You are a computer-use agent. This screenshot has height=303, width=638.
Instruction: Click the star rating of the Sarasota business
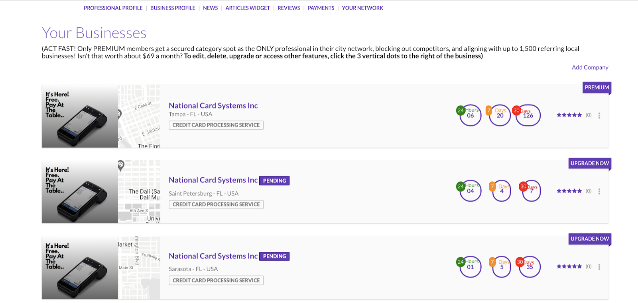point(569,266)
